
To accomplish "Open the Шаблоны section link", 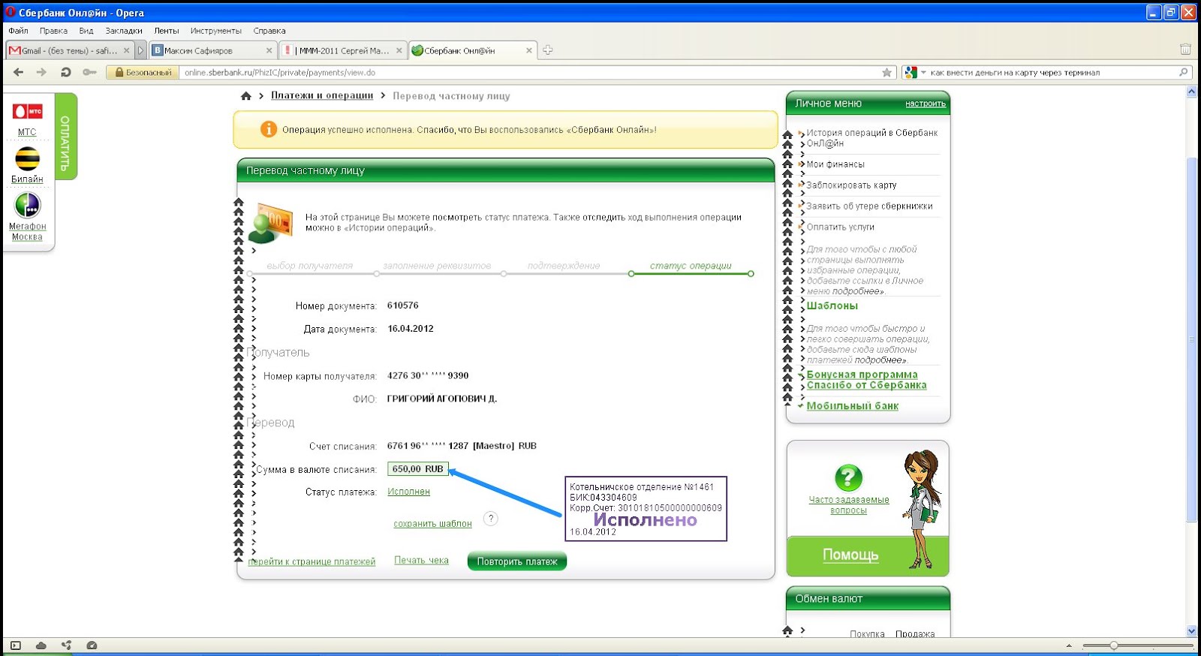I will tap(832, 306).
